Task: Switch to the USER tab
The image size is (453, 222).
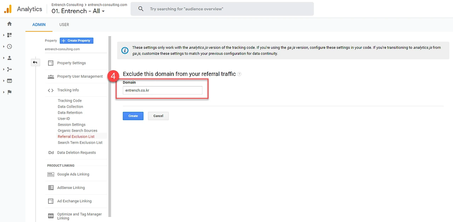Action: pyautogui.click(x=64, y=25)
